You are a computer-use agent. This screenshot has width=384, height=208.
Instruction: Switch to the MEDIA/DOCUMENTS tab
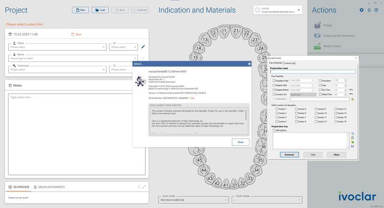(x=49, y=187)
